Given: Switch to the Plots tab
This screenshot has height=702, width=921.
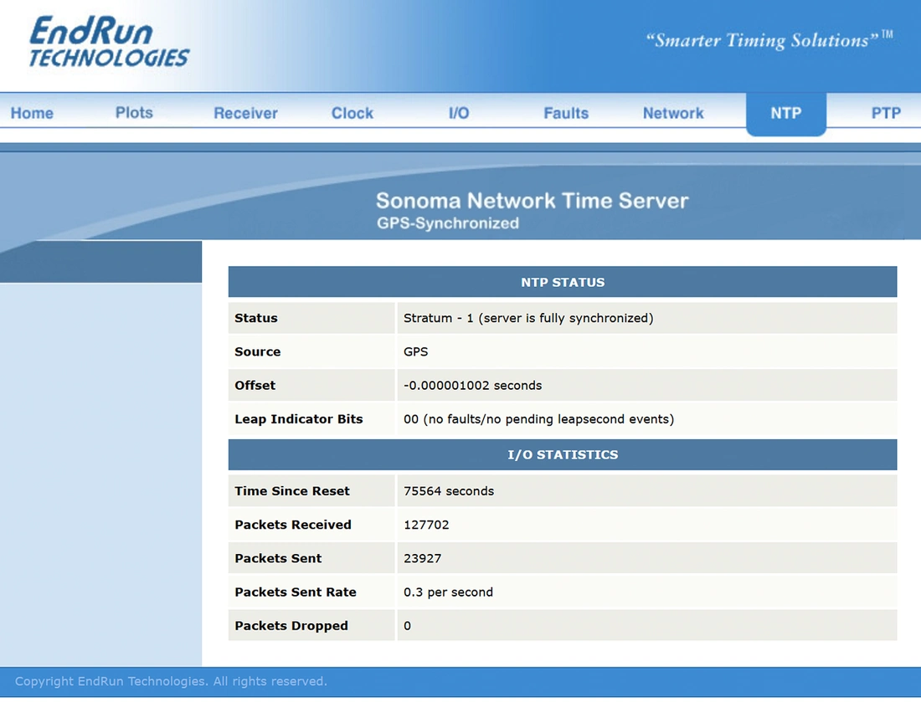Looking at the screenshot, I should (x=134, y=113).
